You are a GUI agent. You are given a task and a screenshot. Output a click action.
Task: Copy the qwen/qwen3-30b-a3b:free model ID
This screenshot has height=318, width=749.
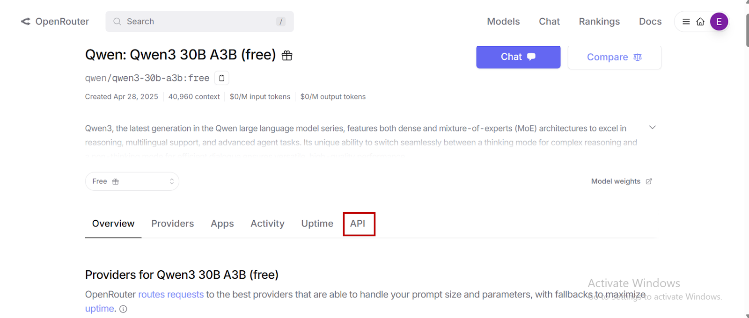(x=221, y=78)
